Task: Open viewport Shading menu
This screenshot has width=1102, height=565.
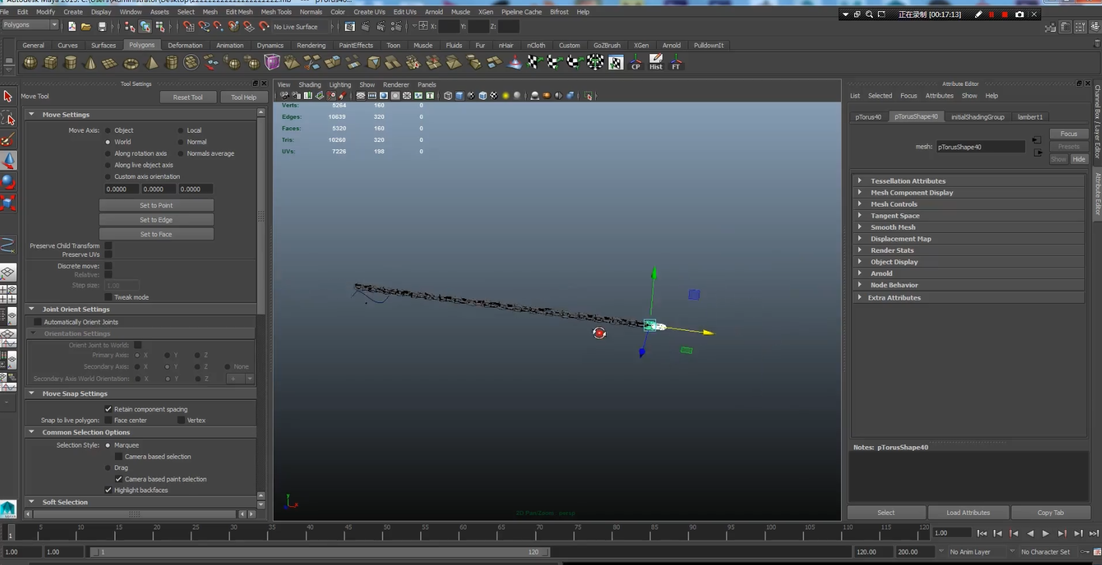Action: click(310, 84)
